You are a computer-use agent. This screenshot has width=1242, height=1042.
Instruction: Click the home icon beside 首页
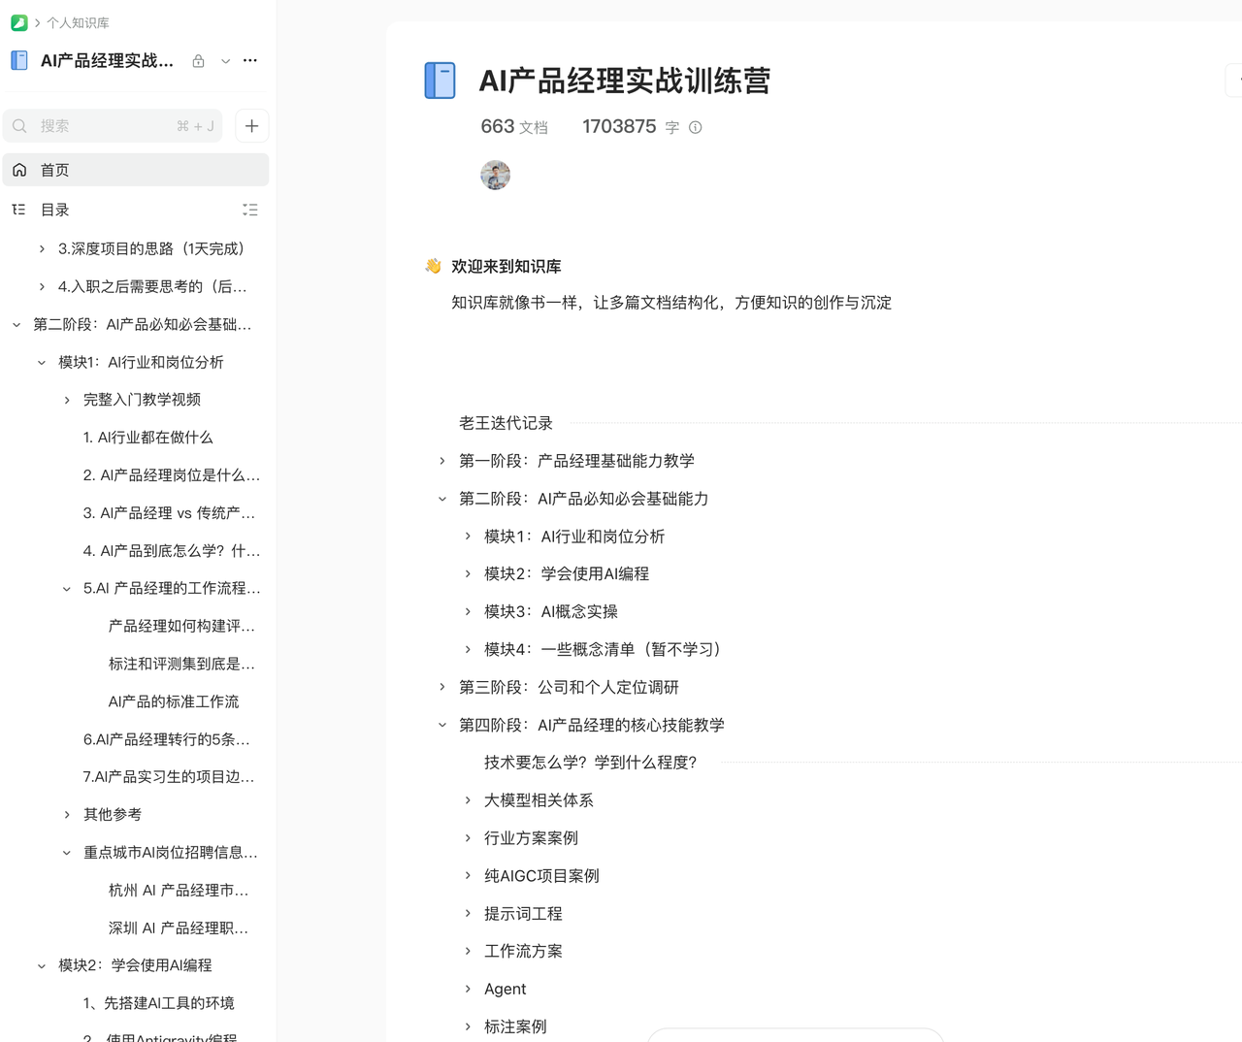(19, 169)
